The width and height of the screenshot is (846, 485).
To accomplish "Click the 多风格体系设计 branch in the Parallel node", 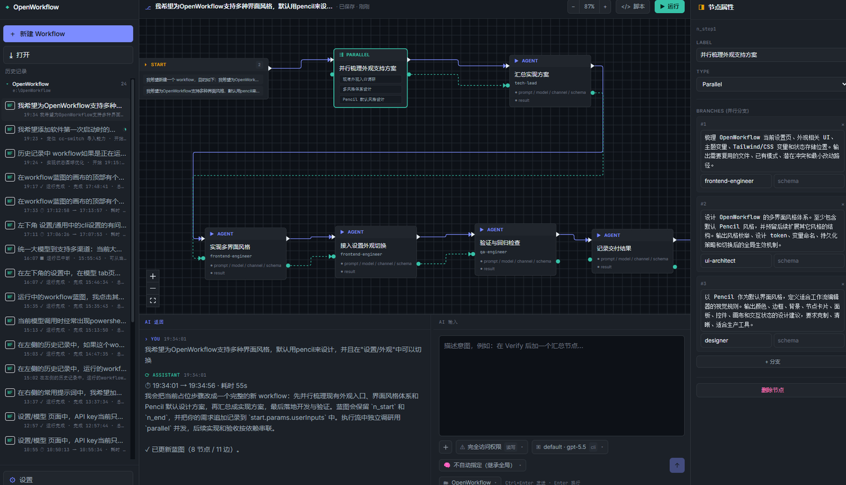I will tap(371, 89).
